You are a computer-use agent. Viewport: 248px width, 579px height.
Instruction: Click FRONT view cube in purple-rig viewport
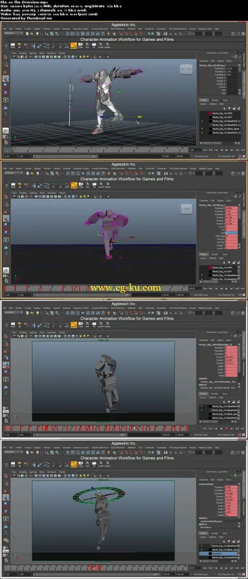(x=186, y=209)
